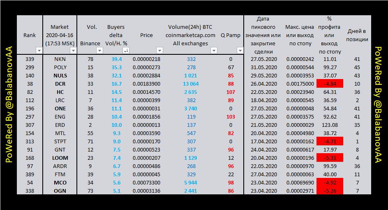Select the '% профита' header cell
Image resolution: width=388 pixels, height=210 pixels.
(329, 35)
